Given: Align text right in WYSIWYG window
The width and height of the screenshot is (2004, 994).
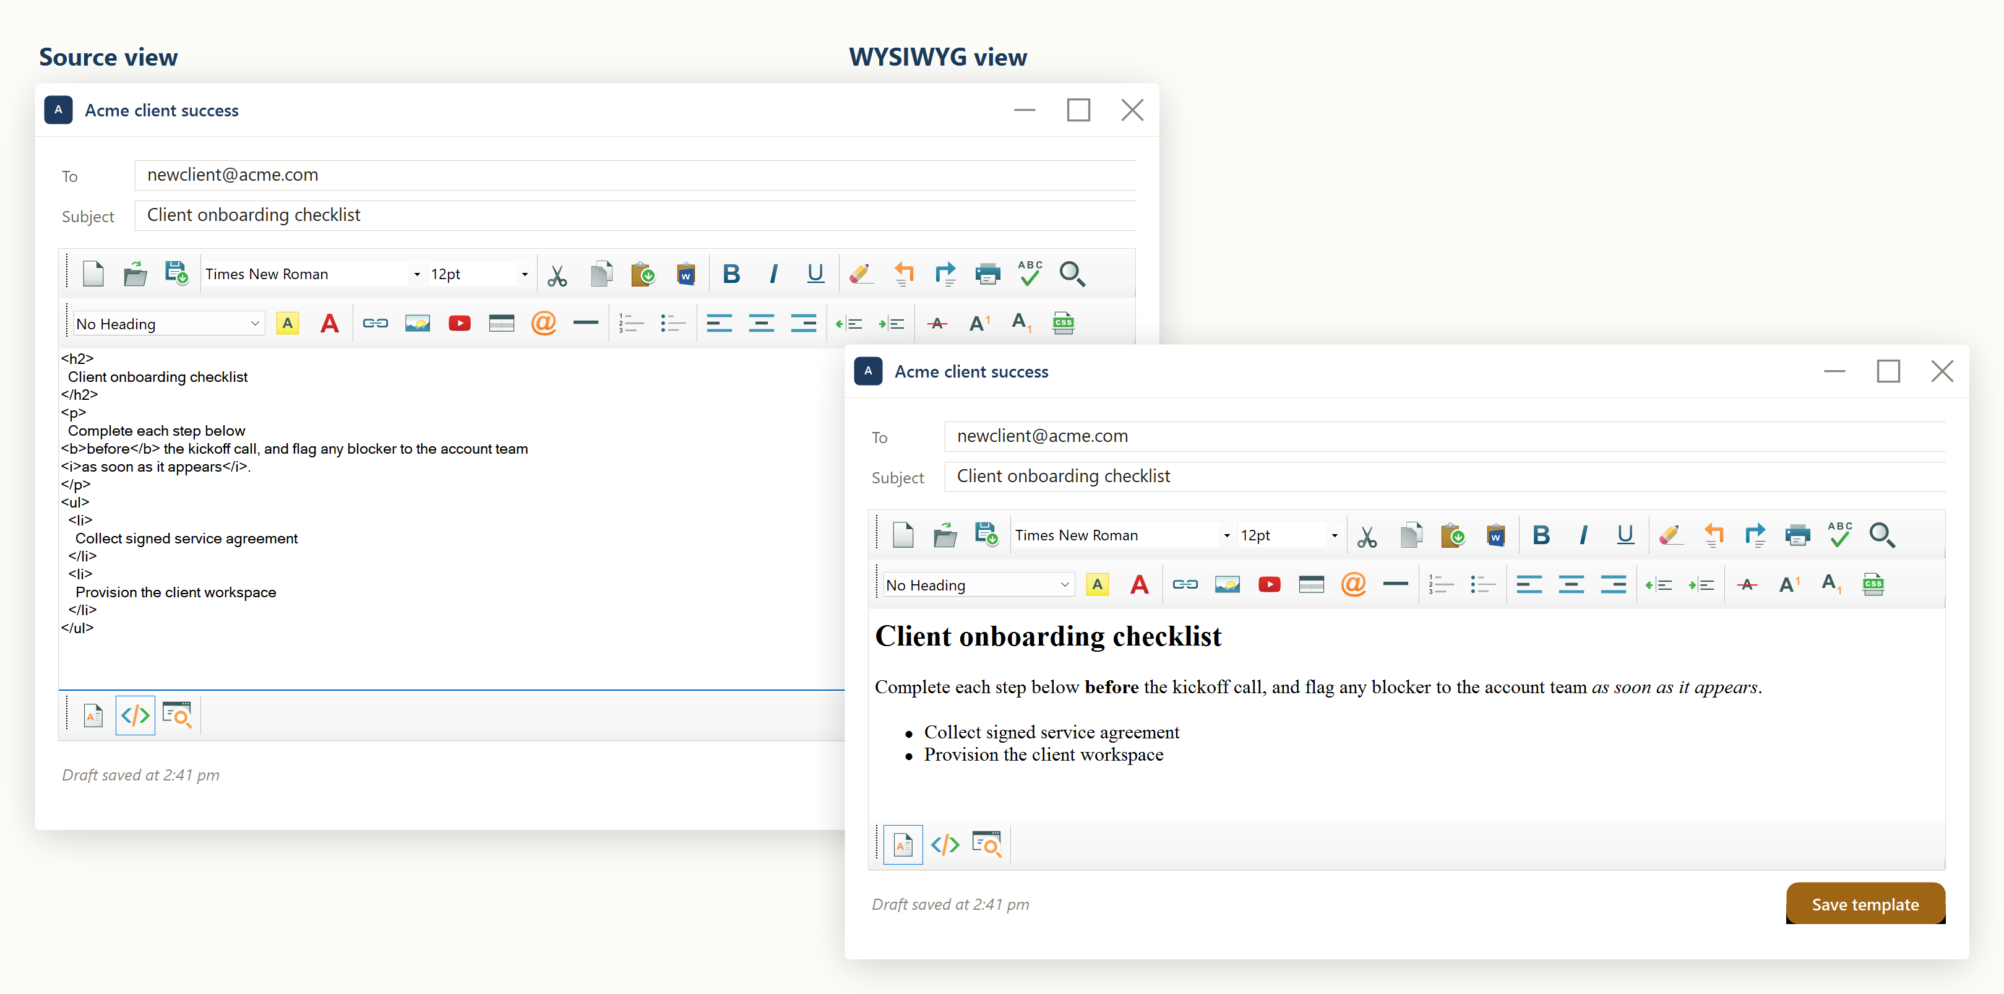Looking at the screenshot, I should (1614, 584).
